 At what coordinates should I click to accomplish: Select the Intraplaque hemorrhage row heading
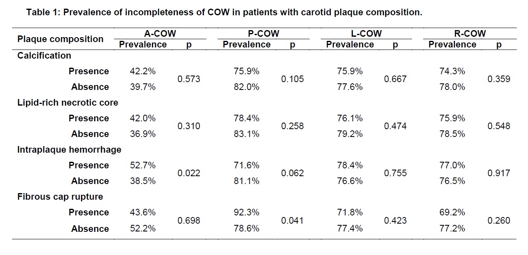coord(69,150)
